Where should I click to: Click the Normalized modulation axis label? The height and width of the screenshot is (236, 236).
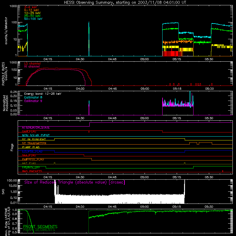click(x=6, y=103)
